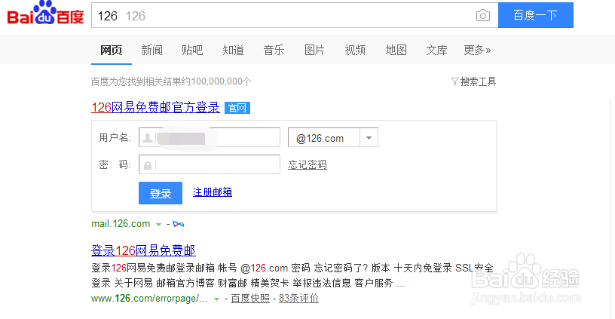Switch to the 图片 tab
Screen dimensions: 615x319
point(314,50)
